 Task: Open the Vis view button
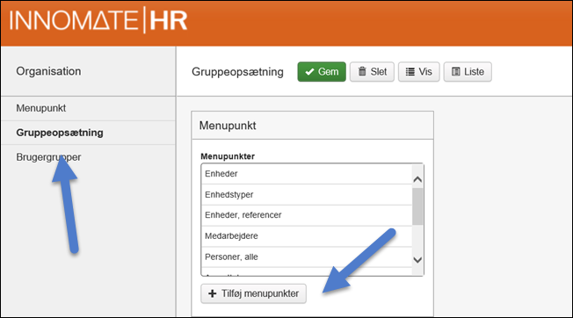tap(419, 71)
